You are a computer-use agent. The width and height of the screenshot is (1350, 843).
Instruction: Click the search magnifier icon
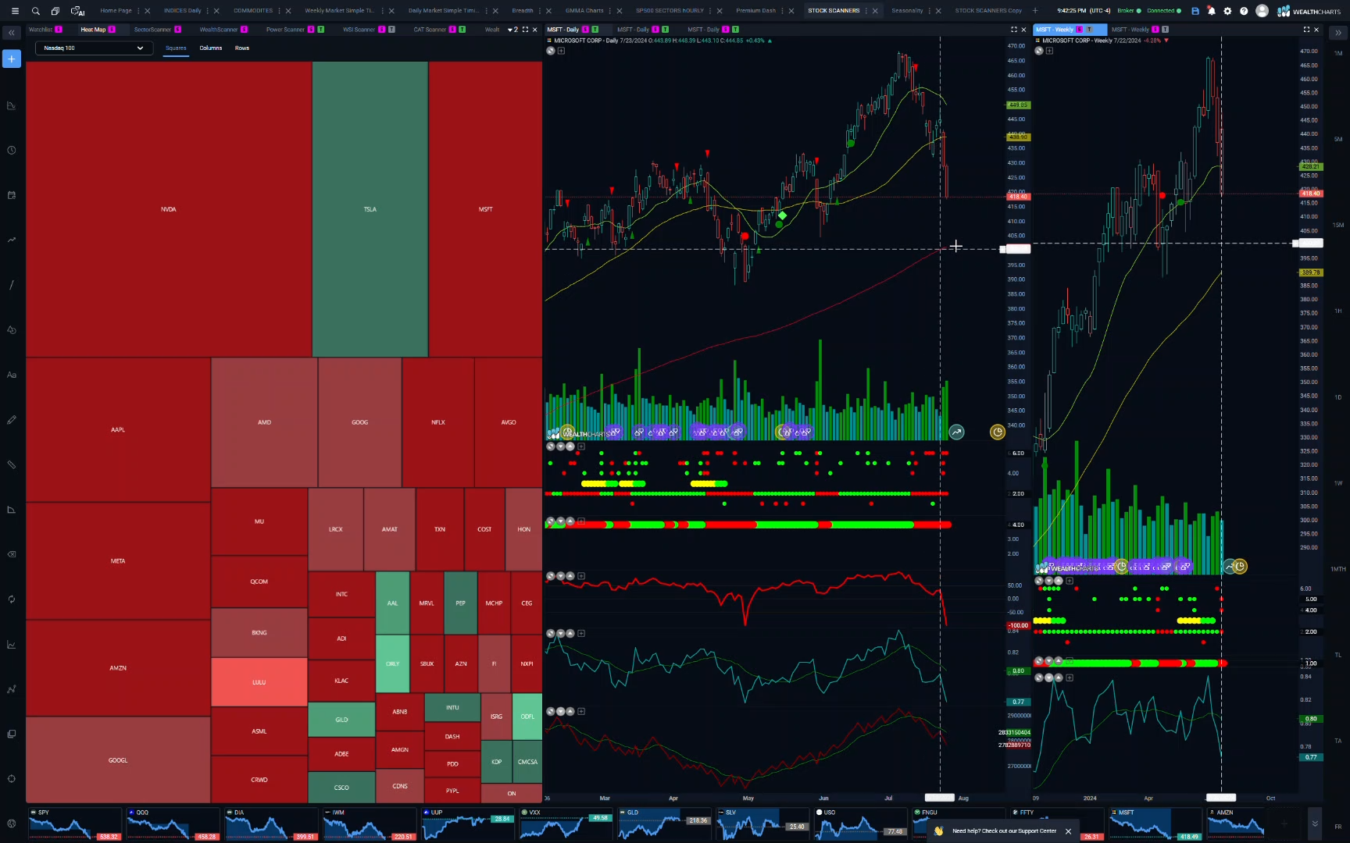click(x=35, y=11)
